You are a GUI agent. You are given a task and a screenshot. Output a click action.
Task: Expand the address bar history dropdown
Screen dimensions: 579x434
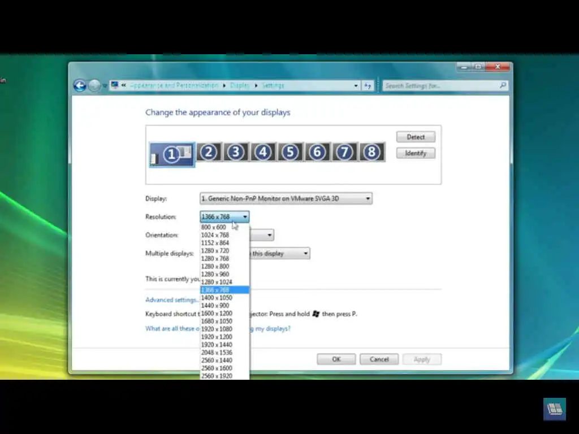click(356, 86)
